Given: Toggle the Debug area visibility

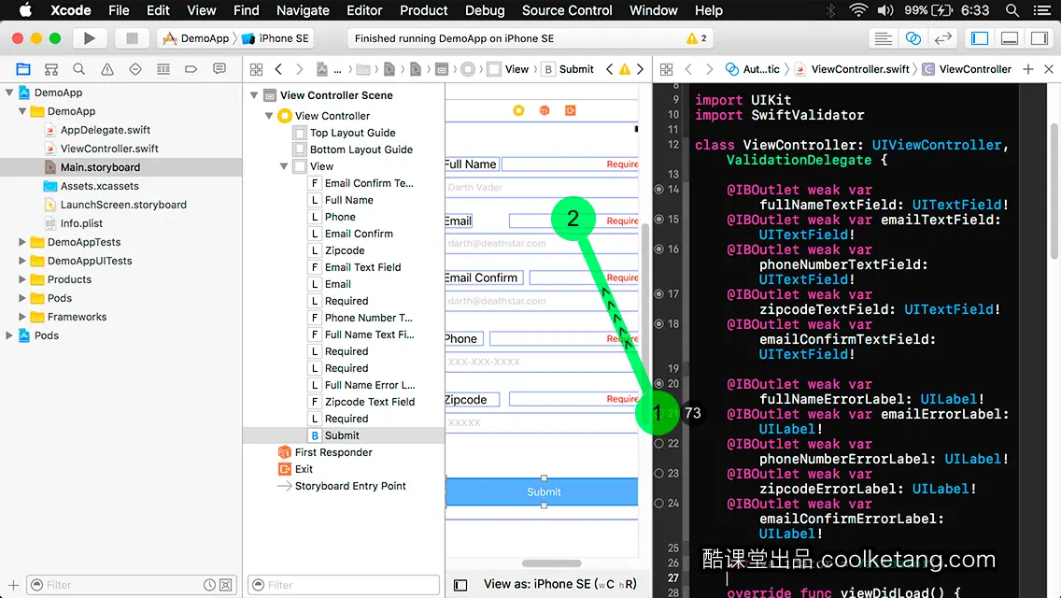Looking at the screenshot, I should tap(1010, 38).
